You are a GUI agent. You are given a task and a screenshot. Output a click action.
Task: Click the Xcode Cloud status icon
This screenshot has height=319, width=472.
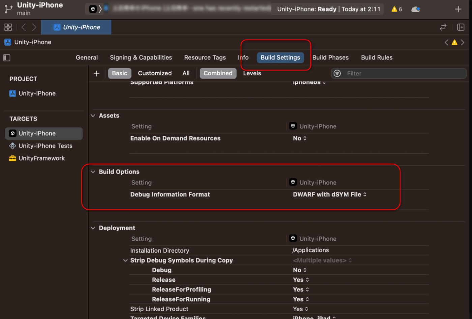point(416,9)
